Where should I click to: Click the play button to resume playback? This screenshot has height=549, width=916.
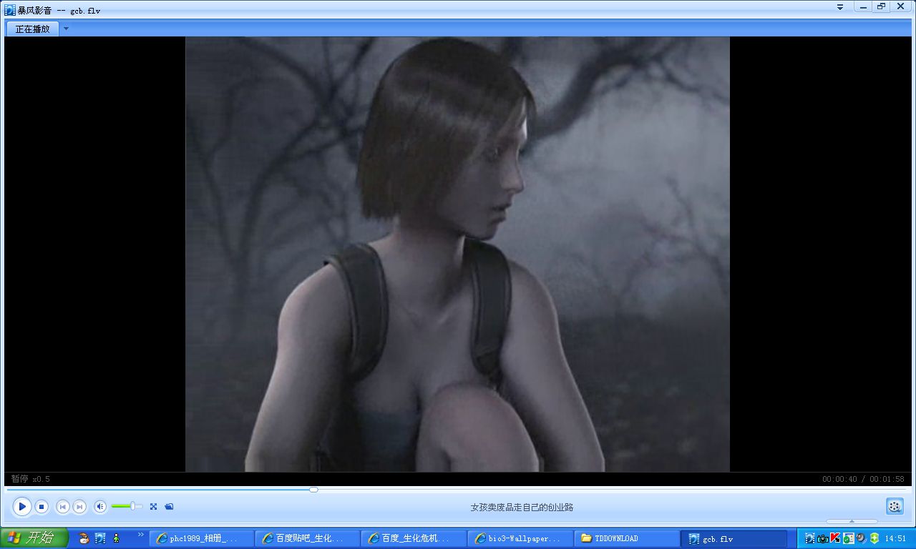pos(22,507)
